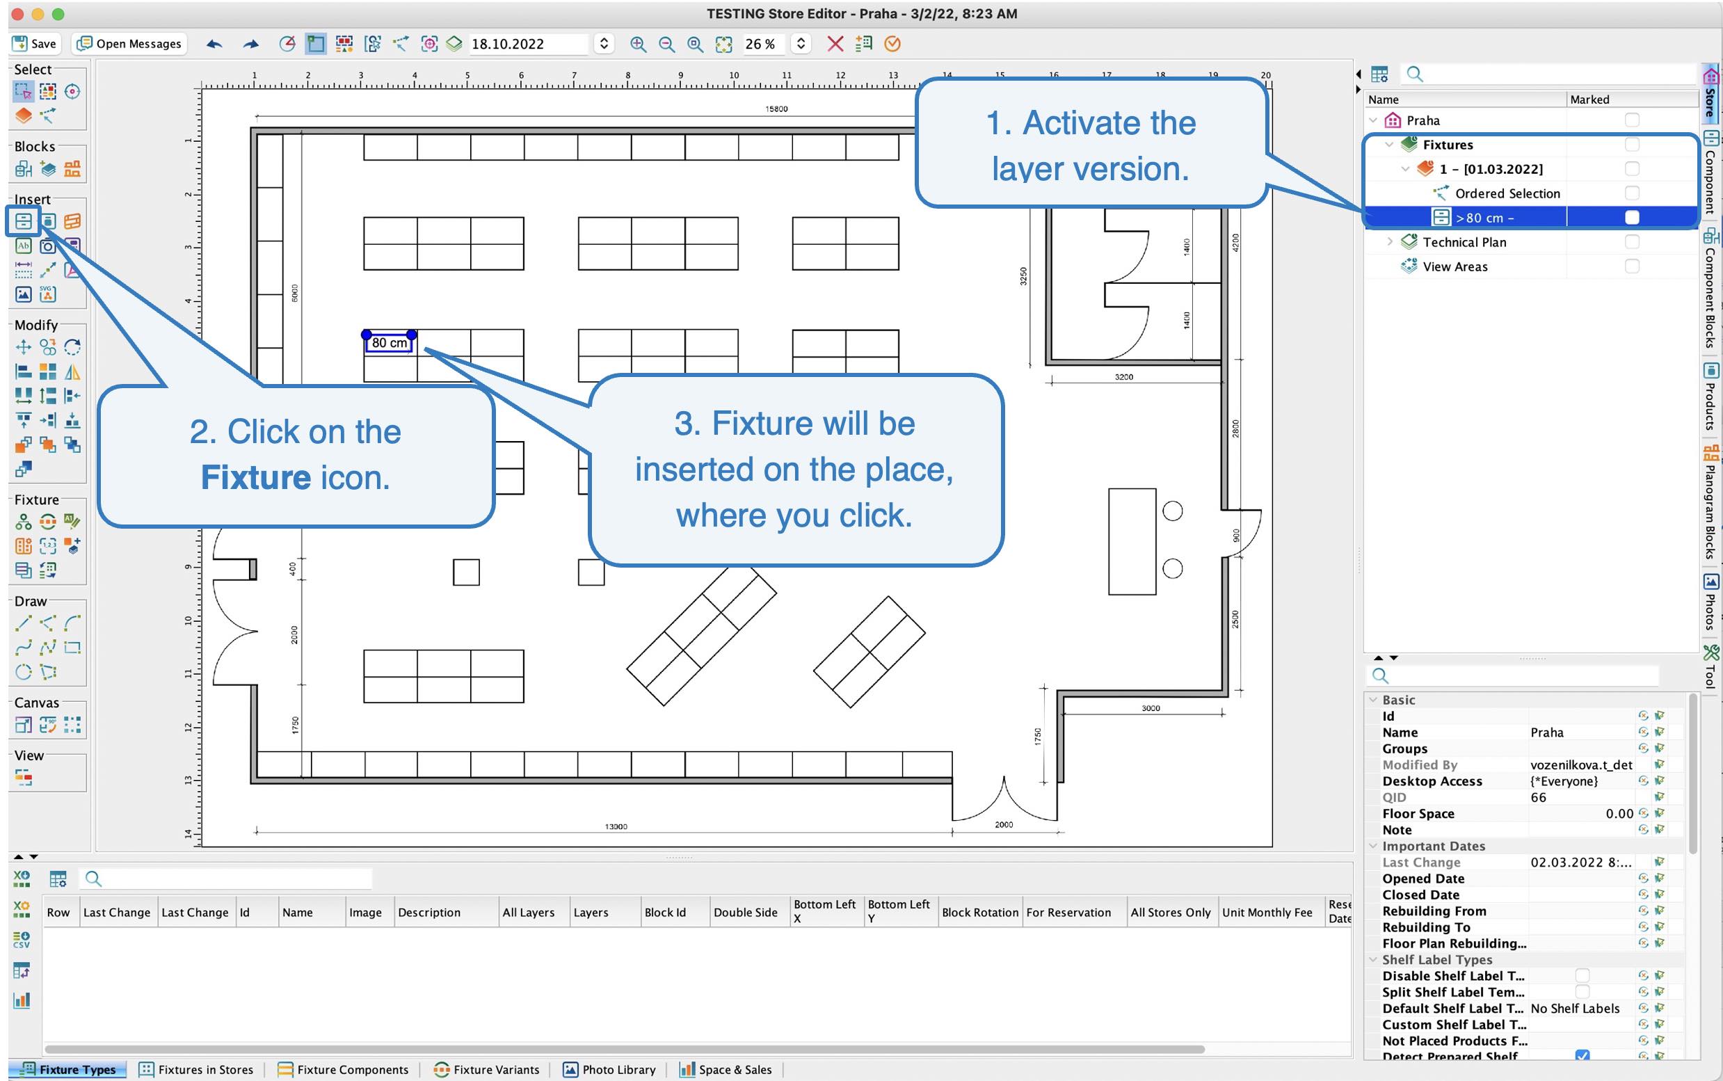Click the Move tool in Modify group
The height and width of the screenshot is (1081, 1723).
24,348
